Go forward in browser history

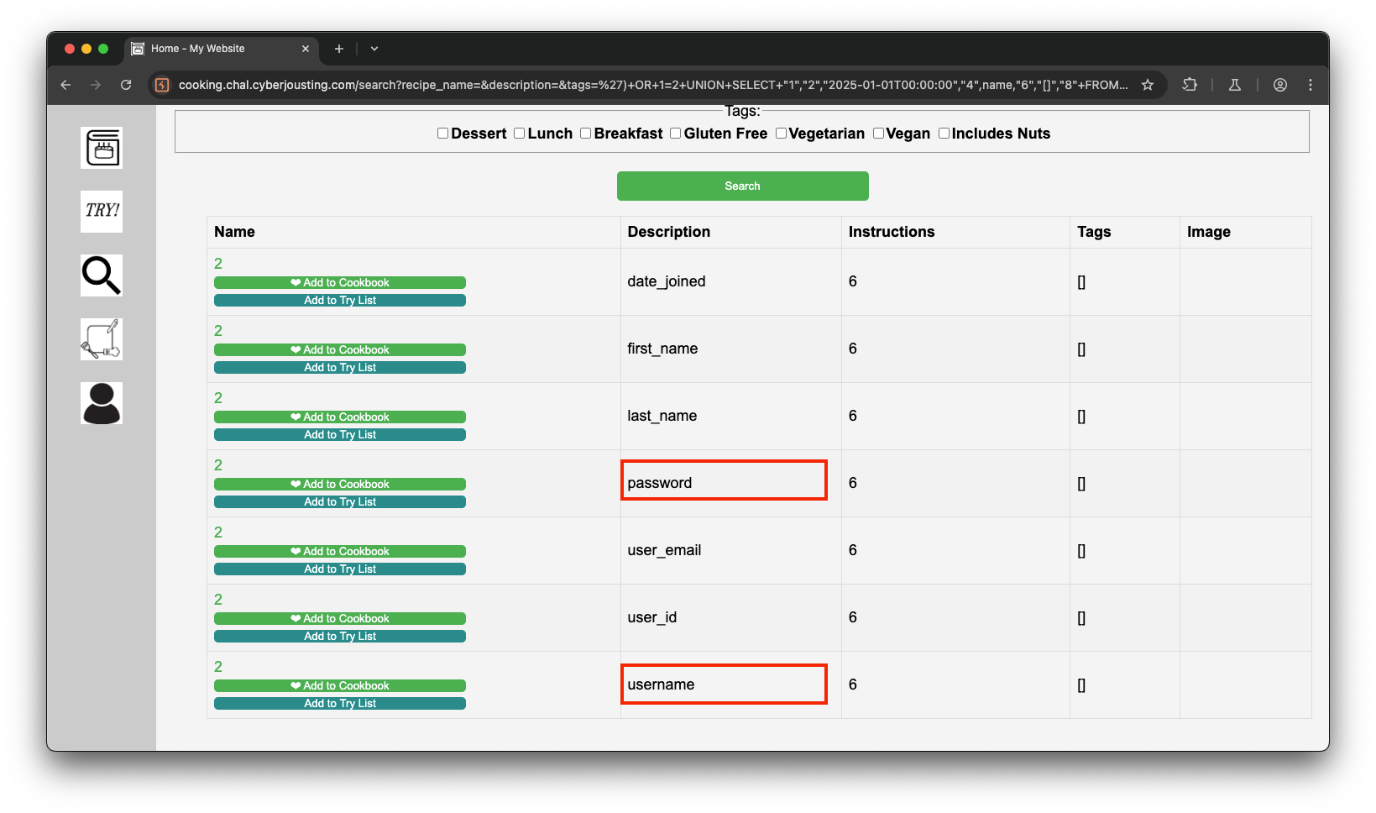point(96,85)
